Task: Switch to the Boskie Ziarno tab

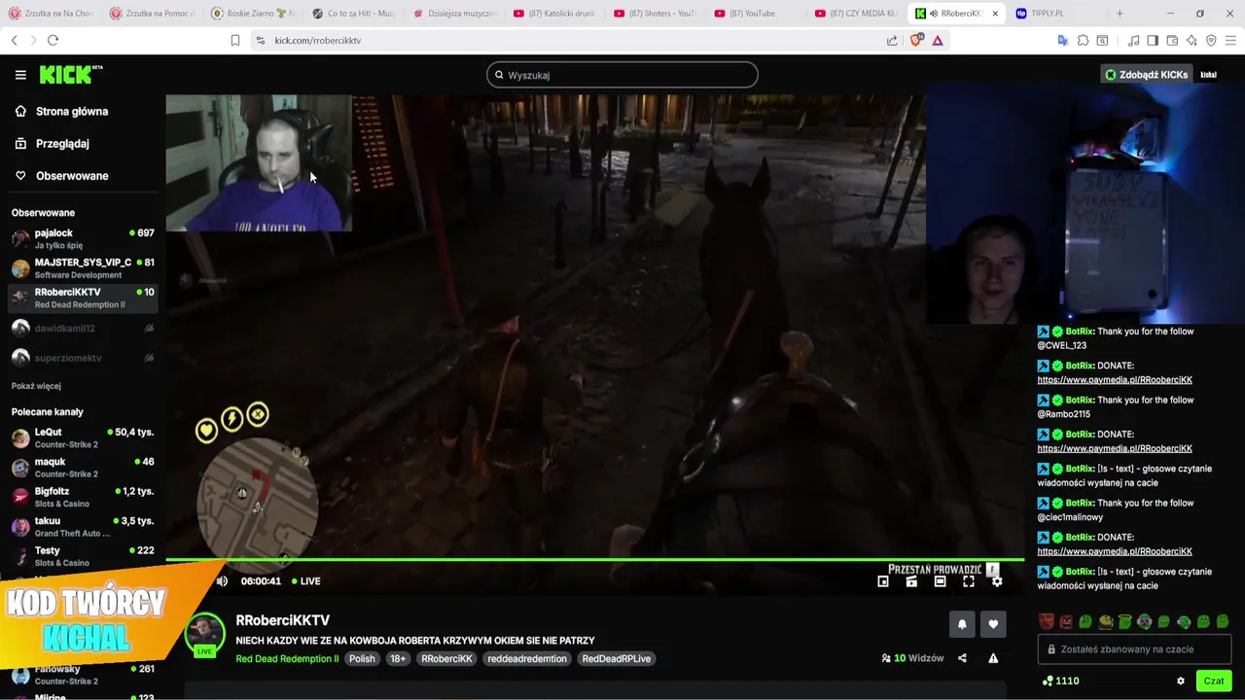Action: pyautogui.click(x=253, y=14)
